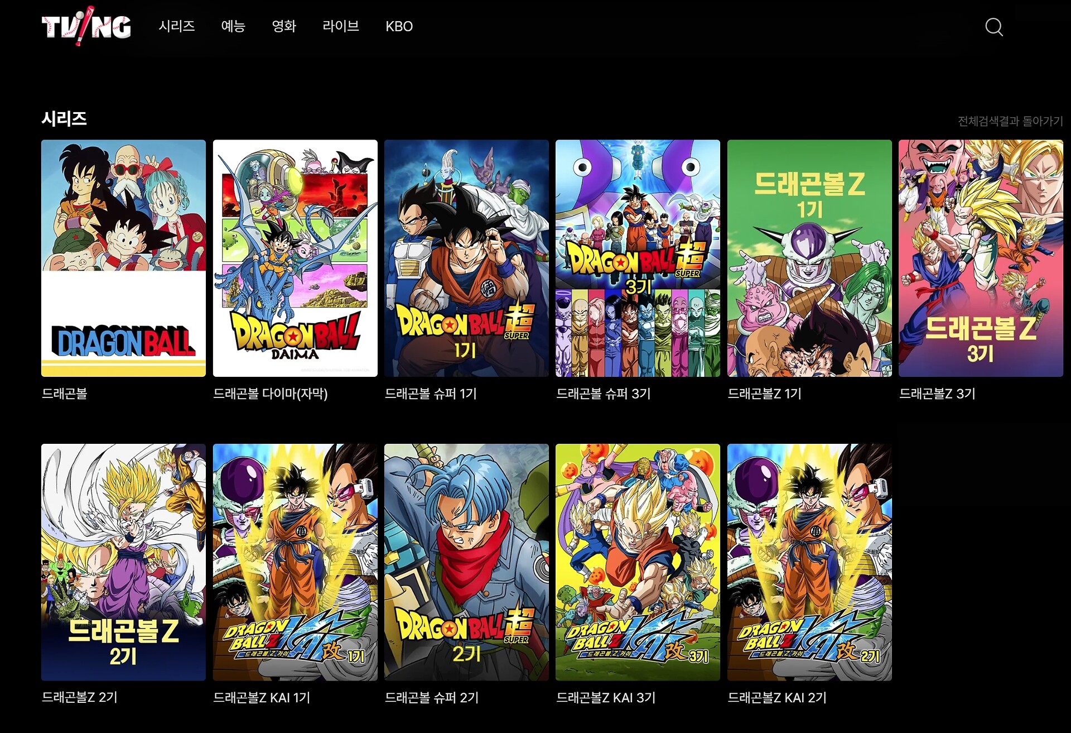Open the search magnifier icon
Viewport: 1071px width, 733px height.
pyautogui.click(x=993, y=27)
